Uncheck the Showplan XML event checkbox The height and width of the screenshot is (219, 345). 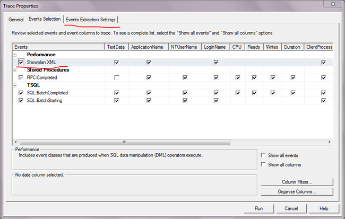click(x=21, y=63)
